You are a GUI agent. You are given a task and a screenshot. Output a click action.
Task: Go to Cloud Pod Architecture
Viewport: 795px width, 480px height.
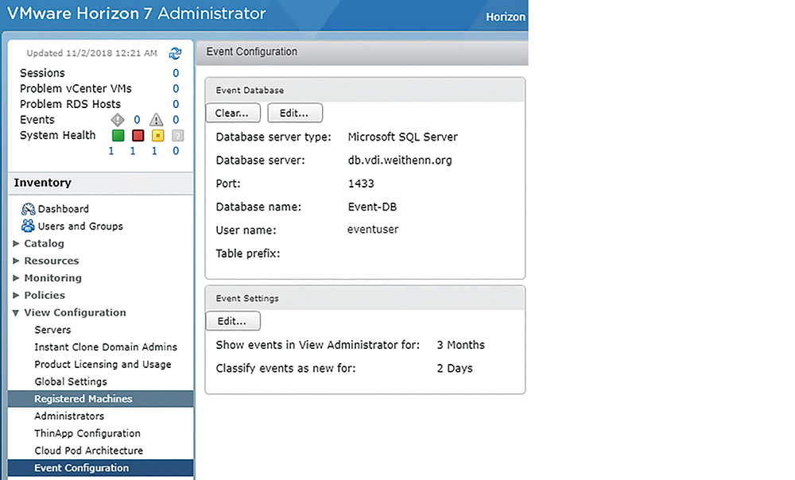(x=89, y=450)
